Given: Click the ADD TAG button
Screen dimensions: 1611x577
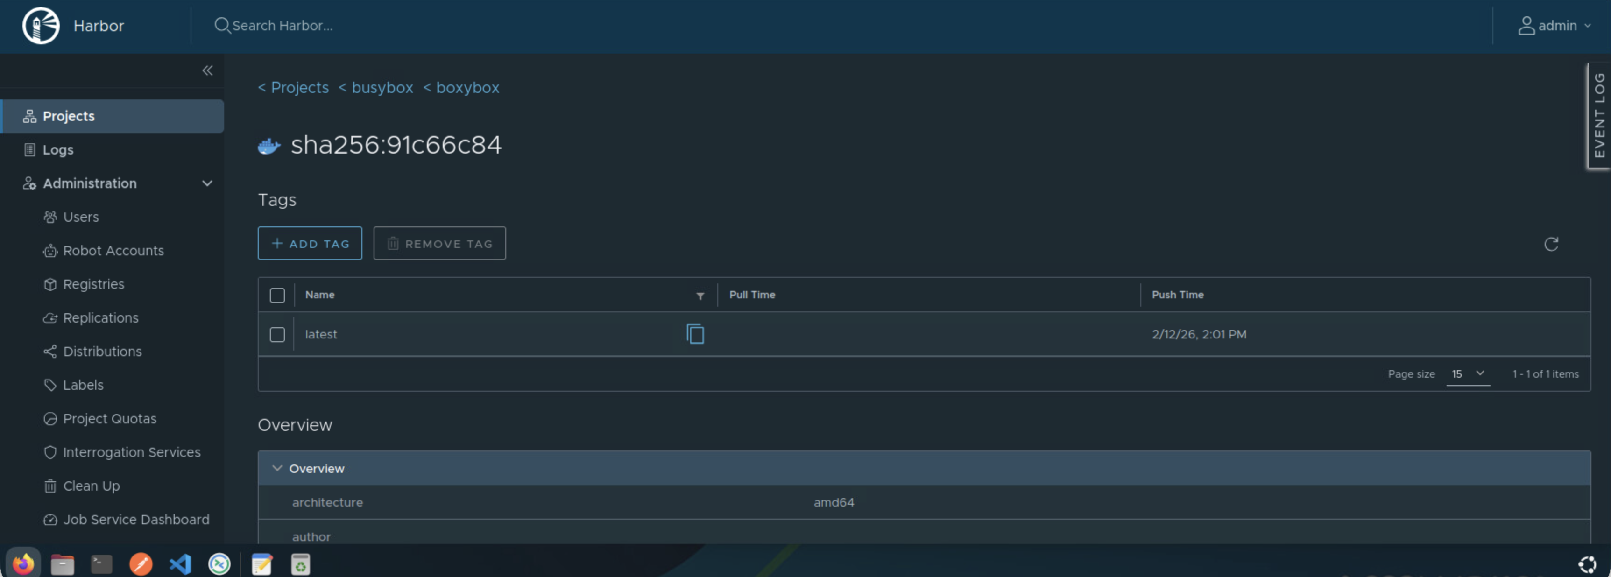Looking at the screenshot, I should tap(310, 243).
